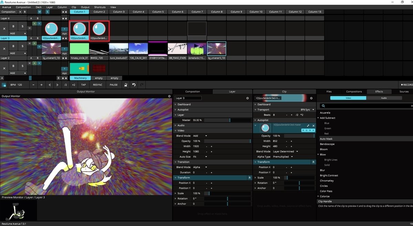413x226 pixels.
Task: Click the redo arrow in BPM toolbar
Action: (x=141, y=85)
